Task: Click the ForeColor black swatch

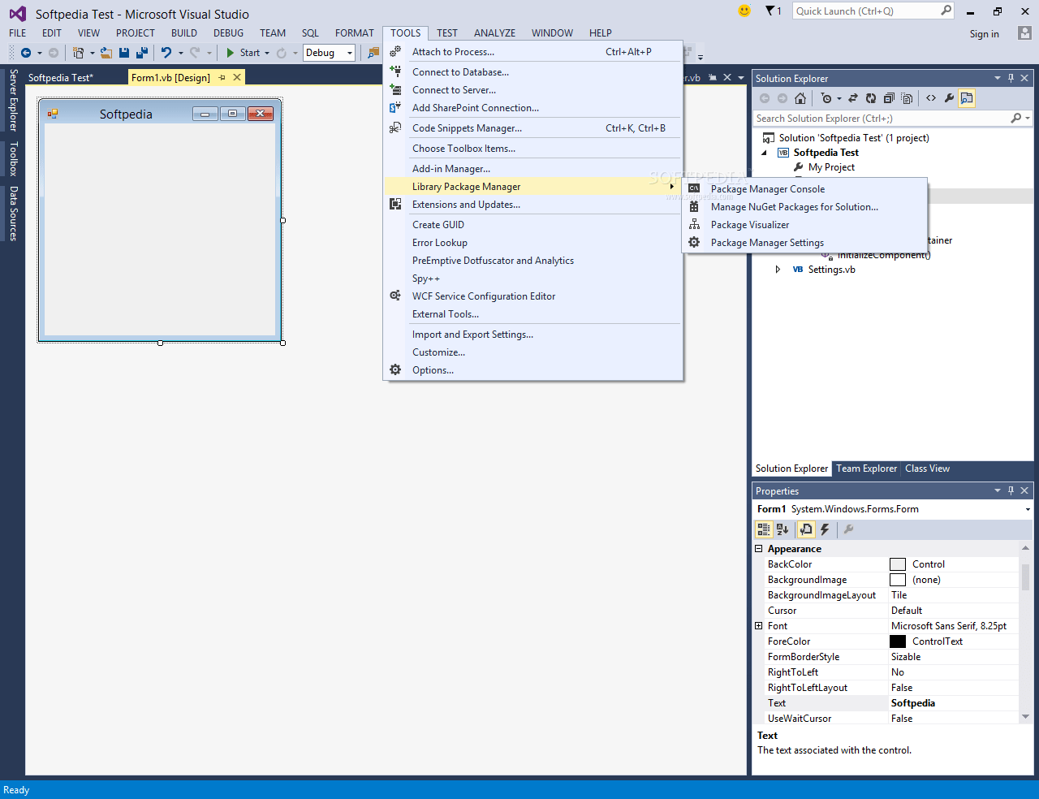Action: click(897, 641)
